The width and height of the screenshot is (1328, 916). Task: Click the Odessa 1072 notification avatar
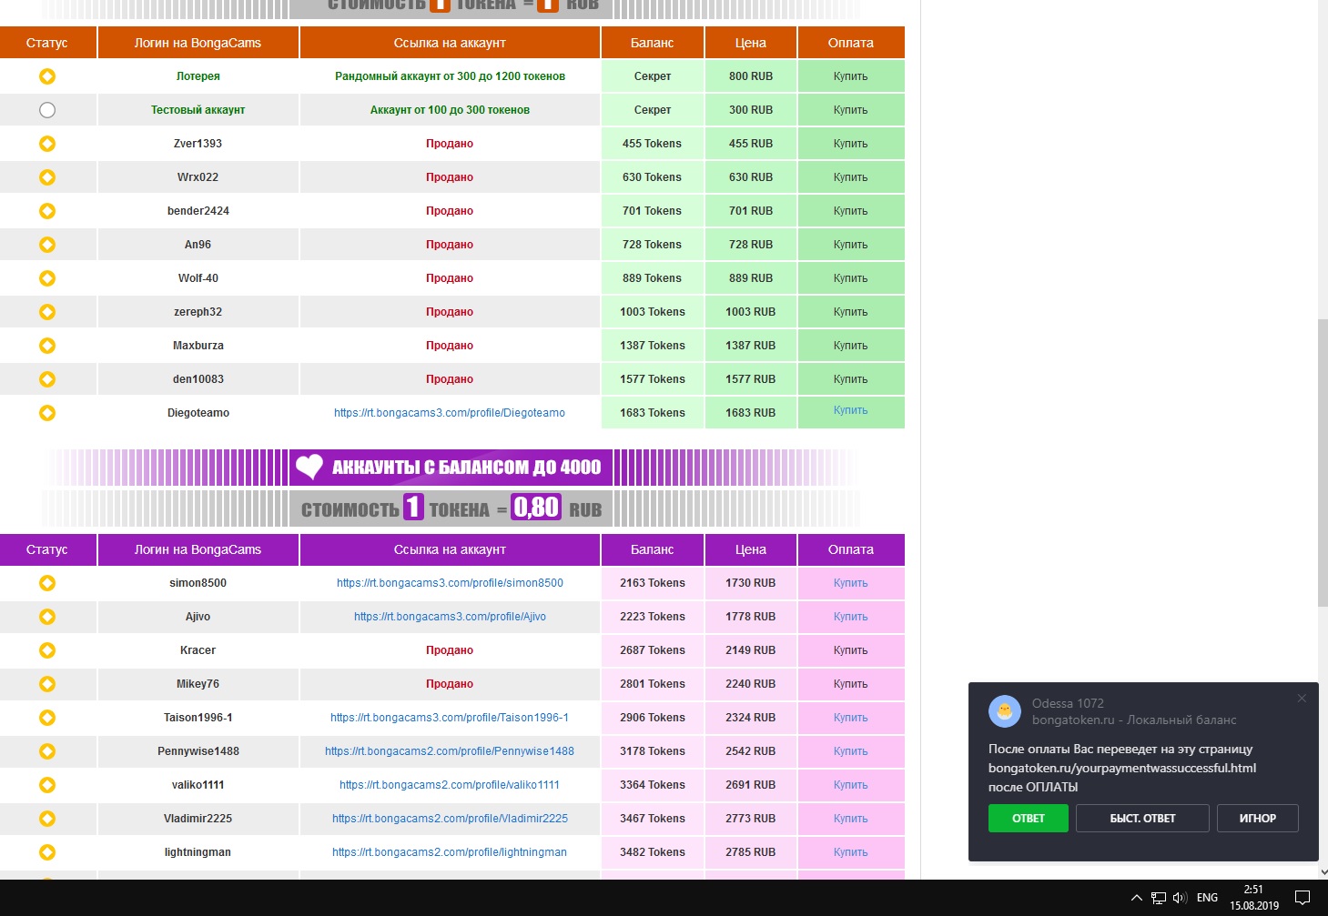(x=1005, y=711)
